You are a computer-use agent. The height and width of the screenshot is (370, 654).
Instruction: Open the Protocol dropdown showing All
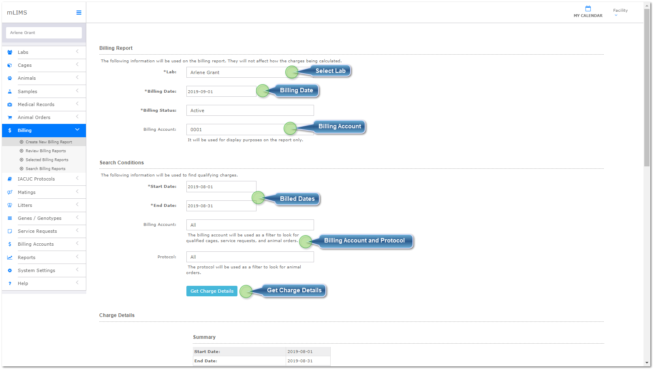tap(250, 257)
